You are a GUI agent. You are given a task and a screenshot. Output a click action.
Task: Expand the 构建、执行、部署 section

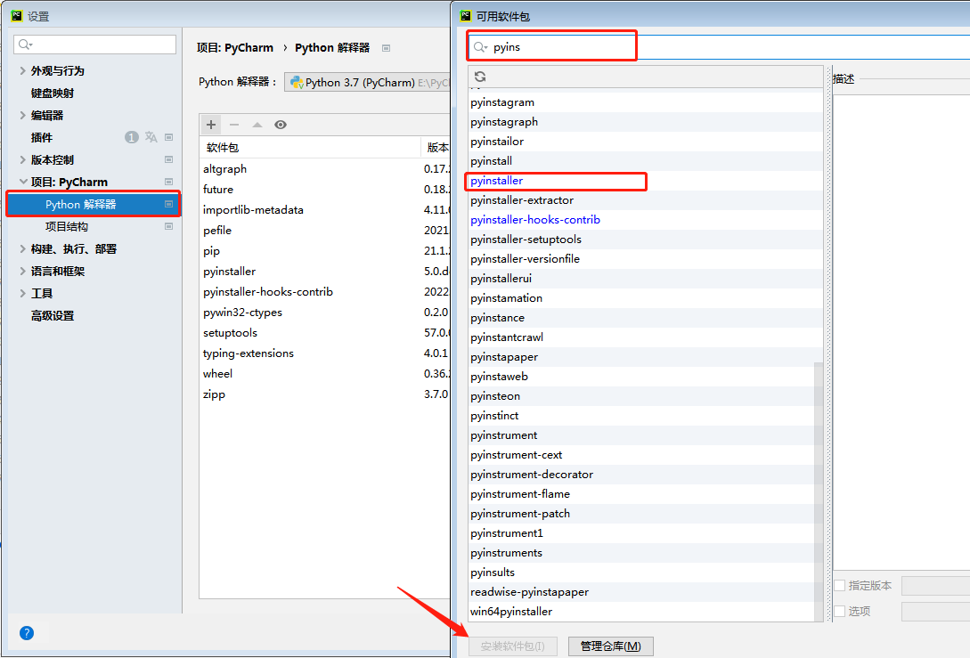pyautogui.click(x=23, y=248)
